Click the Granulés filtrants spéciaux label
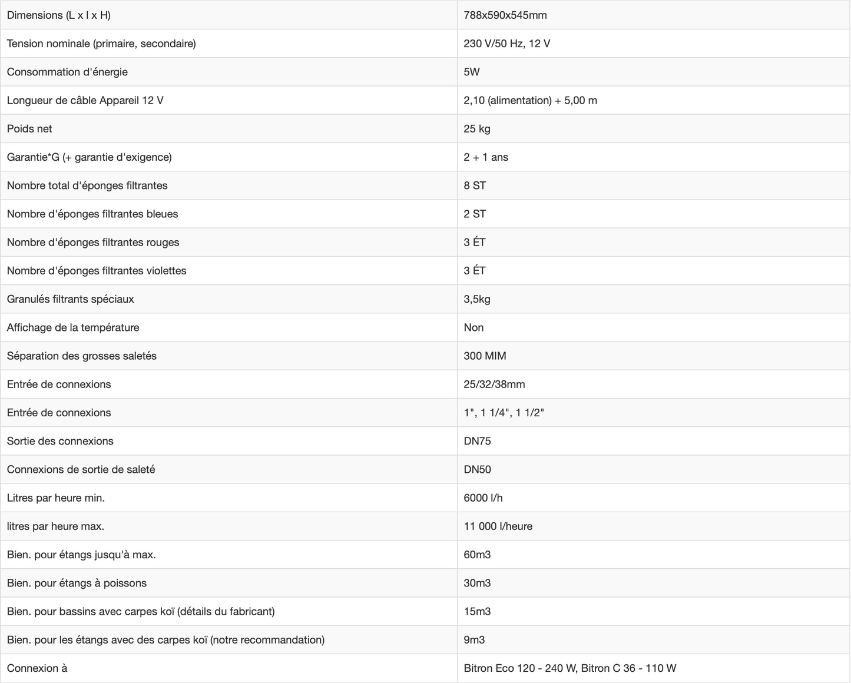Image resolution: width=851 pixels, height=683 pixels. (70, 299)
